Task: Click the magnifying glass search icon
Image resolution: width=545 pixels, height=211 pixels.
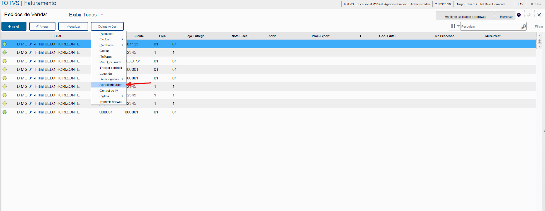Action: pos(524,26)
